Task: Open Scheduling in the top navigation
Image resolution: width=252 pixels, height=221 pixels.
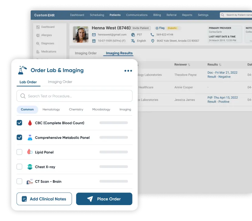Action: [x=97, y=15]
